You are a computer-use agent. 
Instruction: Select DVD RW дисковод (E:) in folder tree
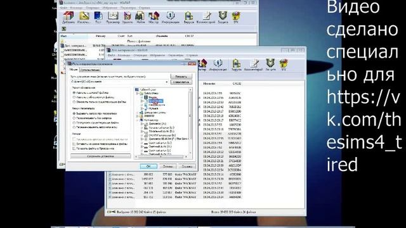pyautogui.click(x=162, y=135)
